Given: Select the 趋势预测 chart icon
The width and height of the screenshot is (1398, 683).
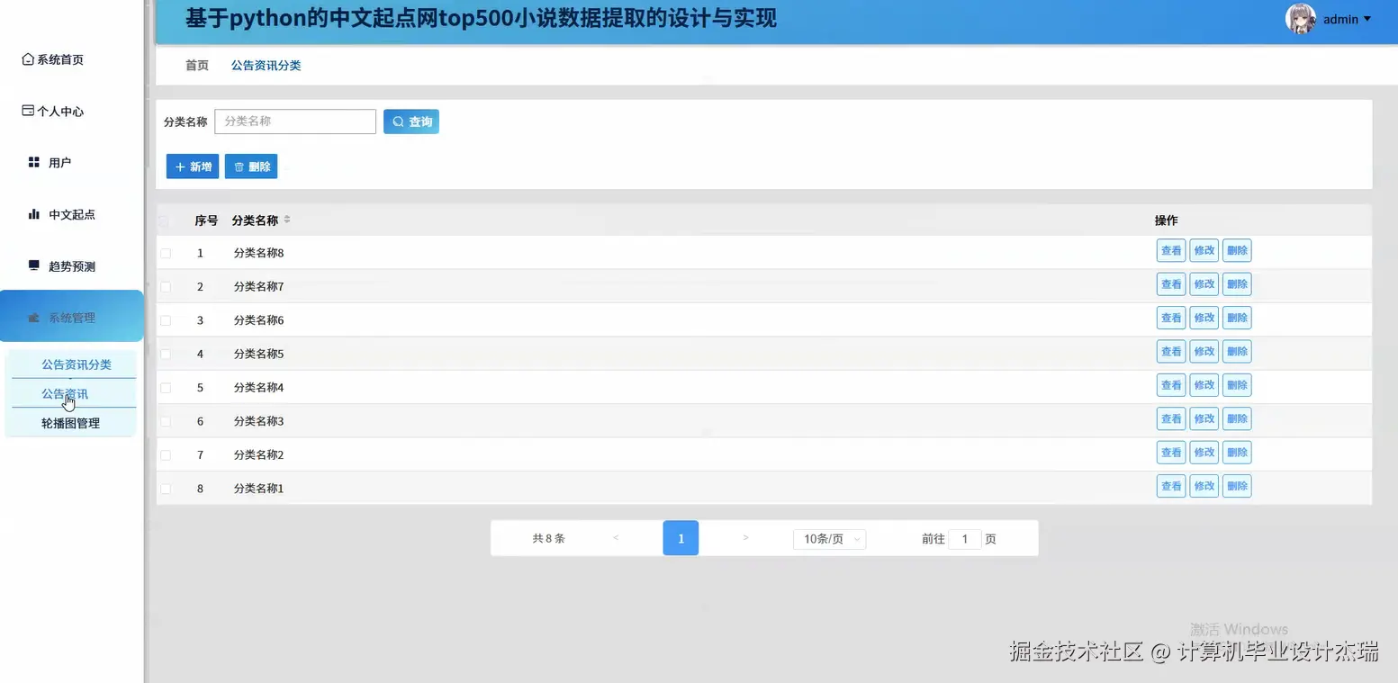Looking at the screenshot, I should (32, 265).
